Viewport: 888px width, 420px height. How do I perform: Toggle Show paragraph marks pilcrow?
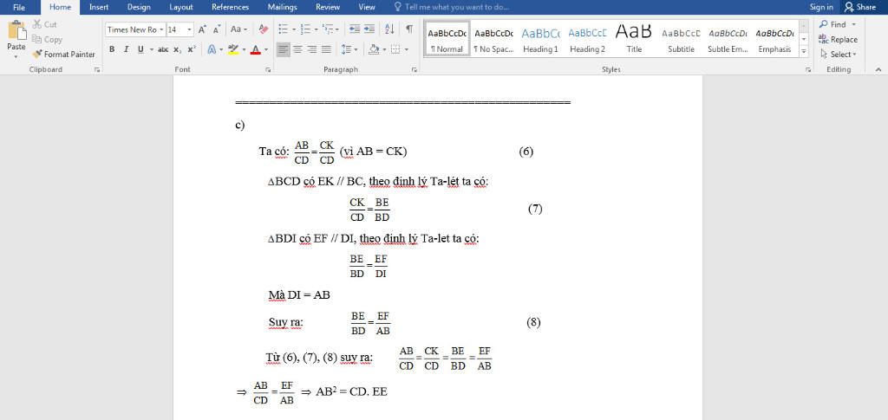click(409, 29)
